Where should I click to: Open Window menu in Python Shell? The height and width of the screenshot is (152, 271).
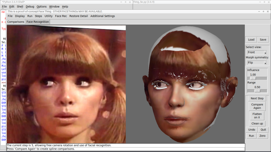tap(54, 7)
